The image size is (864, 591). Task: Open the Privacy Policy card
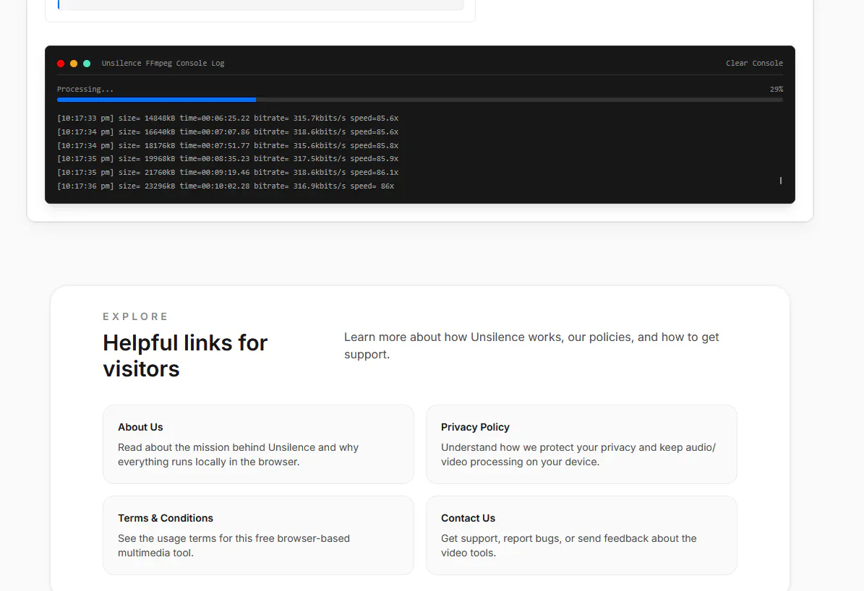(581, 444)
